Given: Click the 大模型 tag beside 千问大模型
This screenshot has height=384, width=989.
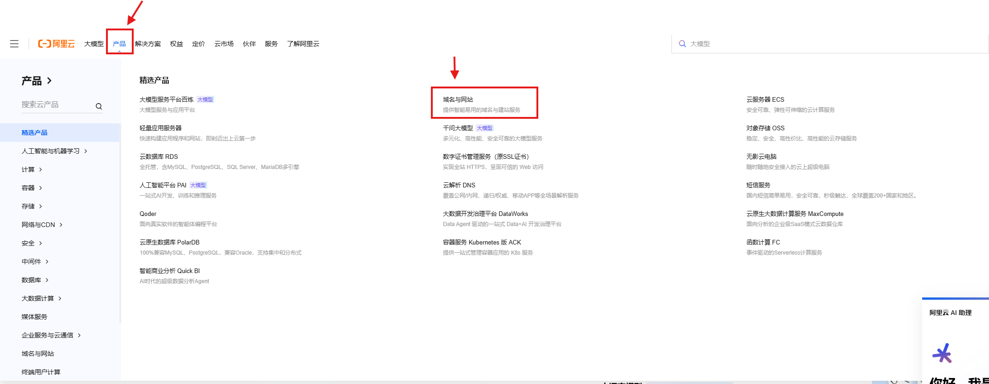Looking at the screenshot, I should 484,128.
